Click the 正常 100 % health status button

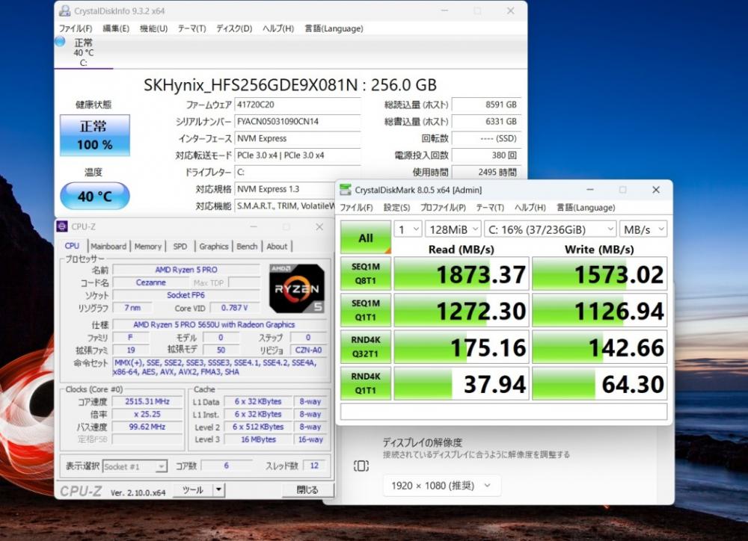[x=94, y=135]
